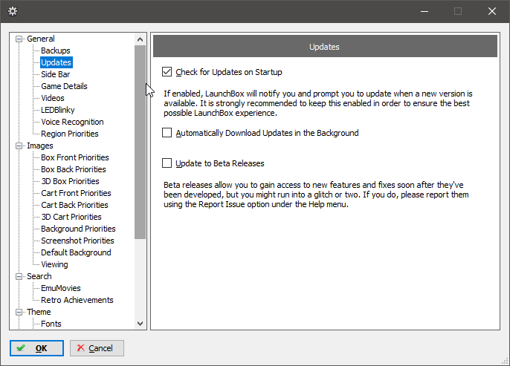Open Side Bar settings
The image size is (510, 366).
coord(55,74)
